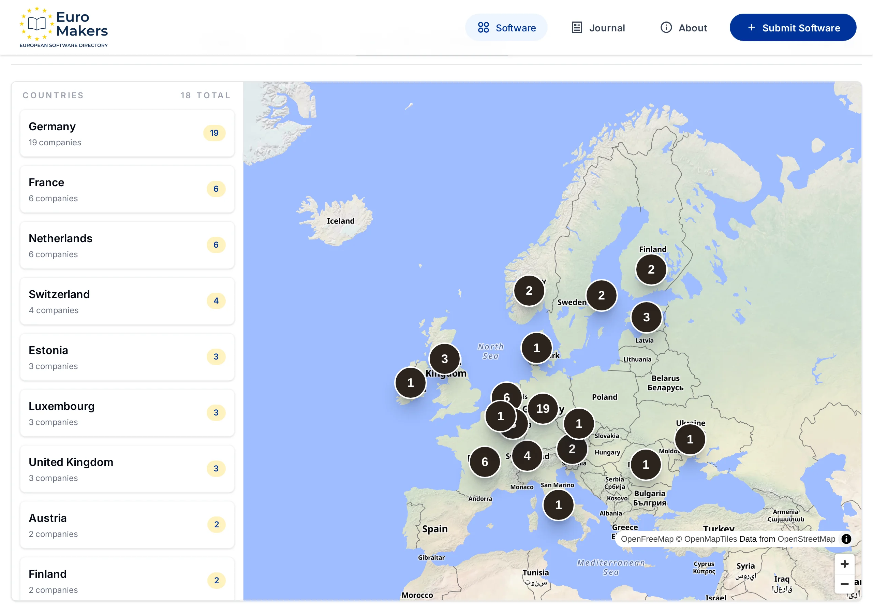This screenshot has width=873, height=614.
Task: Click the Germany cluster marker showing 19
Action: coord(543,409)
